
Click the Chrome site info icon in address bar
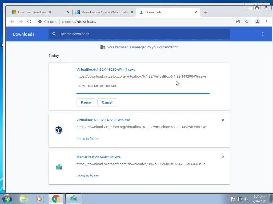tap(40, 22)
